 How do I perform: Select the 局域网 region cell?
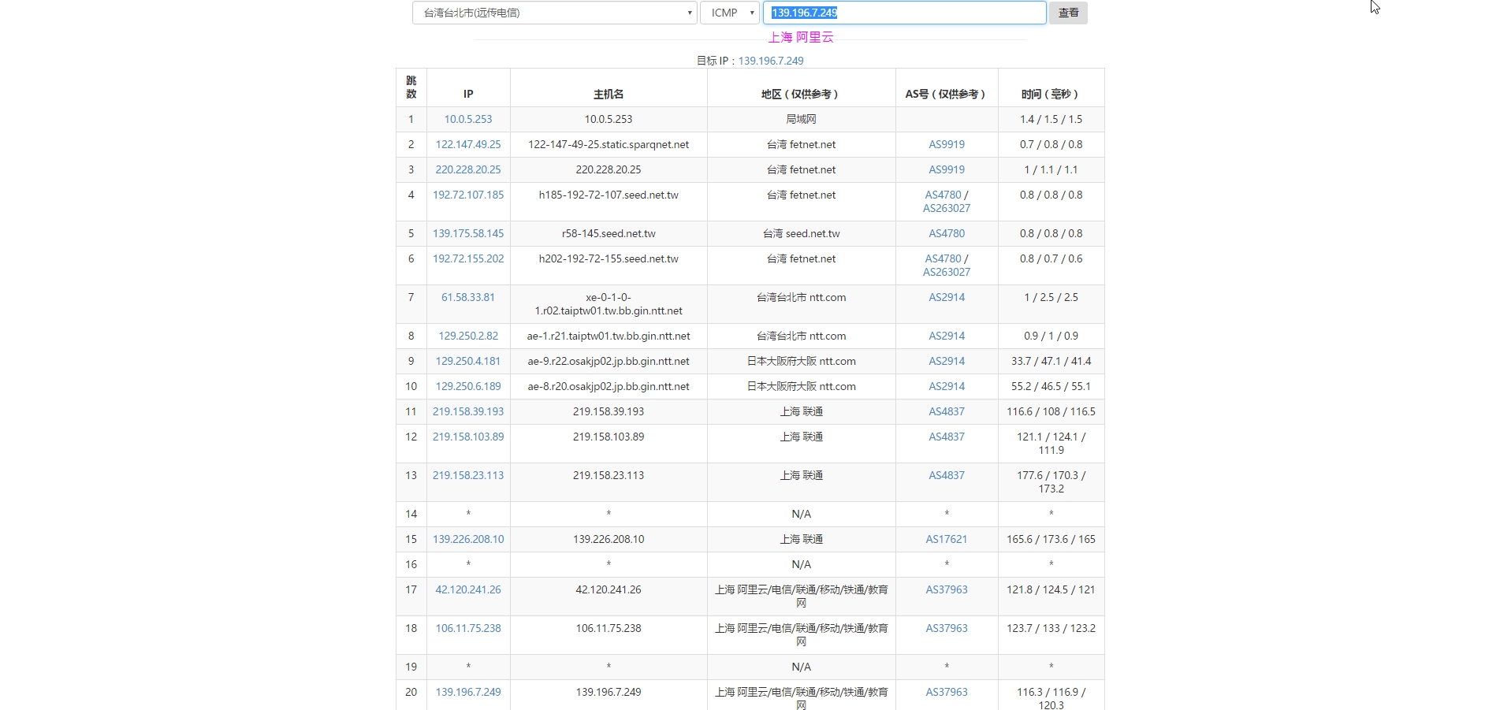[x=801, y=119]
